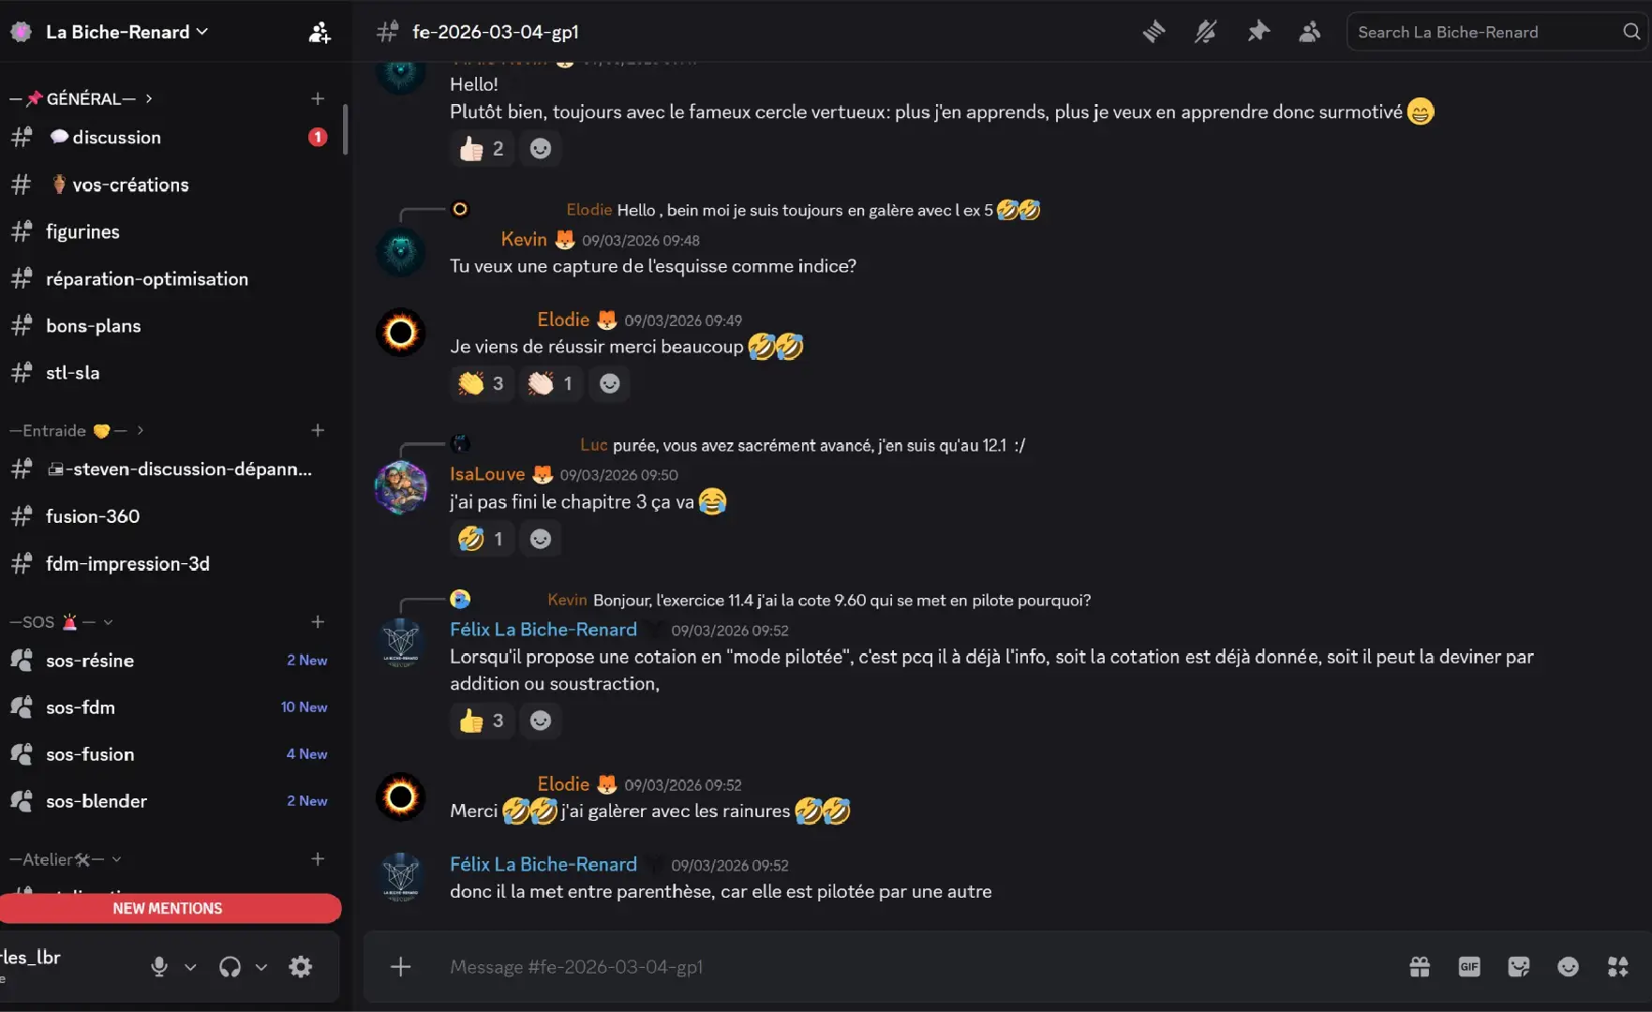Click the invite people icon
This screenshot has width=1652, height=1012.
(x=319, y=33)
